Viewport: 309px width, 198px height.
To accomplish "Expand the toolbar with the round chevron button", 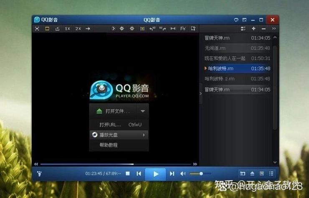I will [113, 28].
